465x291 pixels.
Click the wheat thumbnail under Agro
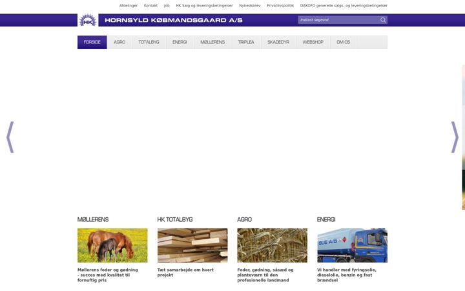coord(273,245)
